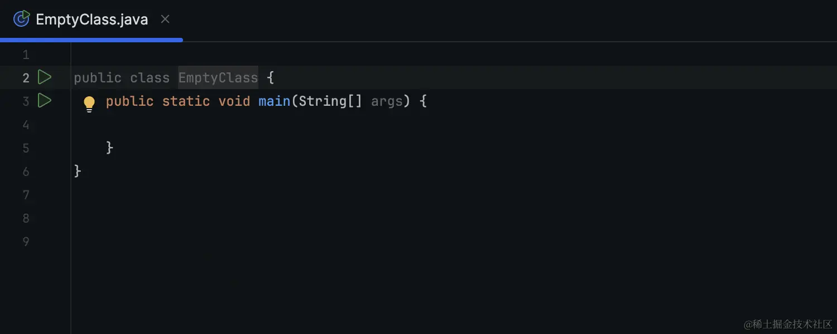
Task: Place the cursor on the main keyword
Action: pos(274,101)
